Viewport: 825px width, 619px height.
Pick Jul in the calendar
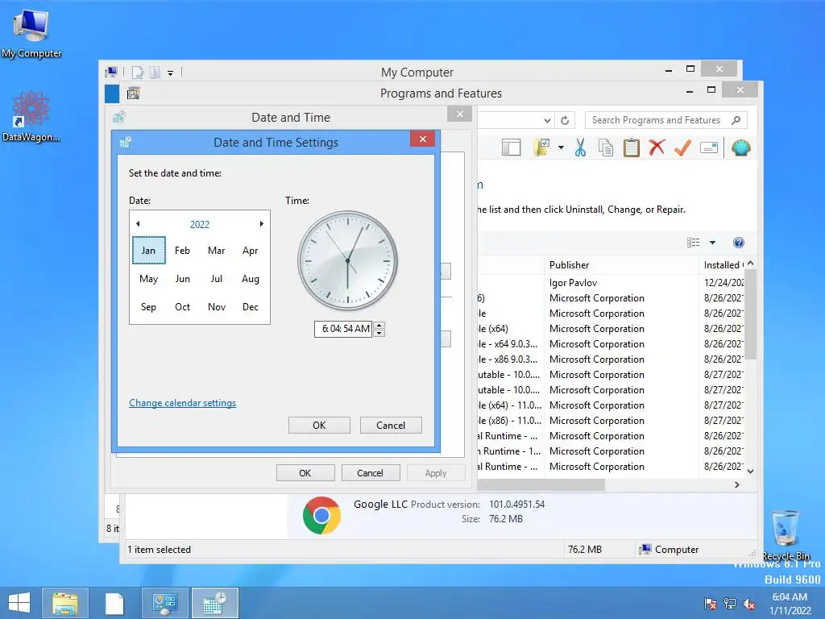point(216,278)
